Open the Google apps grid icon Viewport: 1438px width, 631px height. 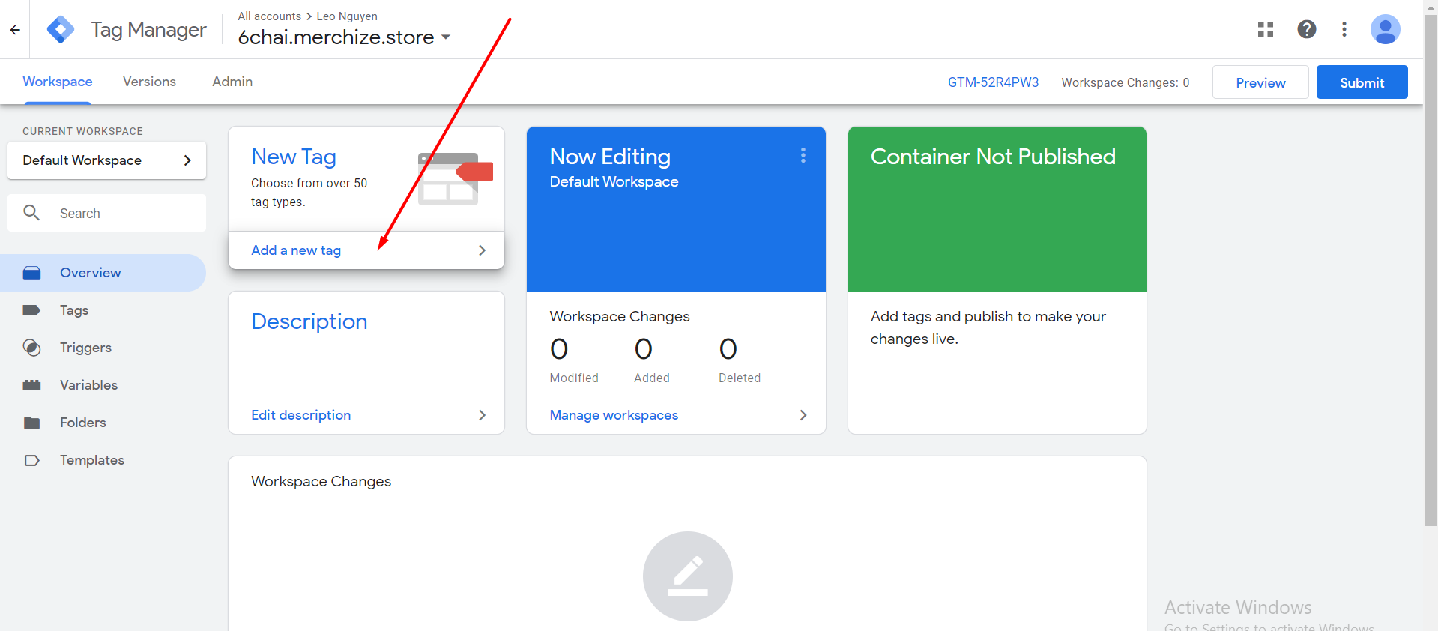[x=1266, y=29]
